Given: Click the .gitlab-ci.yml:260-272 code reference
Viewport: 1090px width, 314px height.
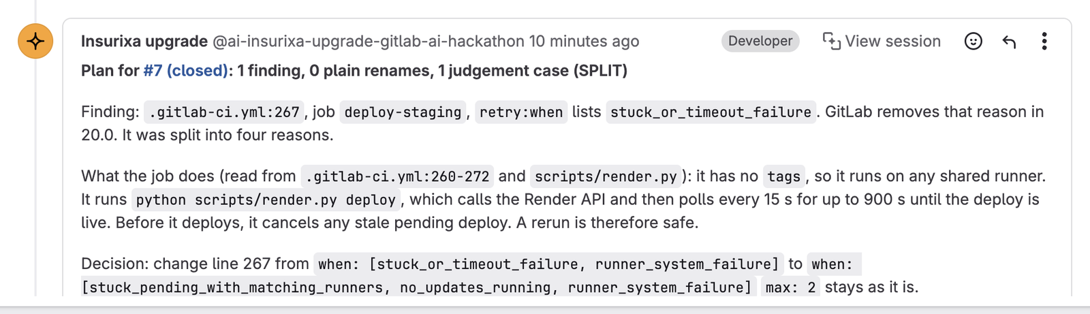Looking at the screenshot, I should [x=397, y=176].
